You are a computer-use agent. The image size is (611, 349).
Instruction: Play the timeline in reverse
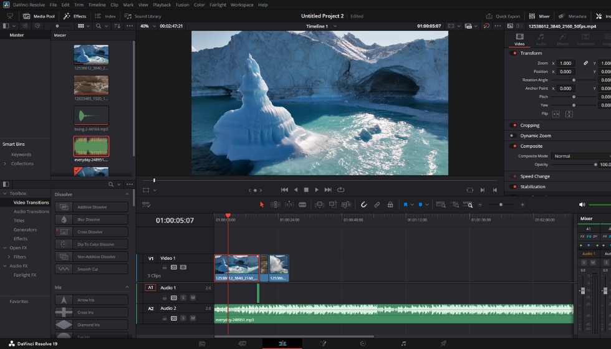pos(296,189)
